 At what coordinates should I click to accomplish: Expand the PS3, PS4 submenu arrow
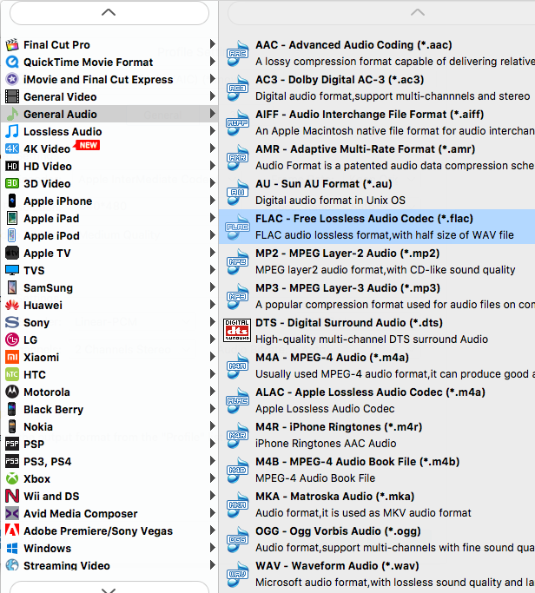[x=213, y=461]
